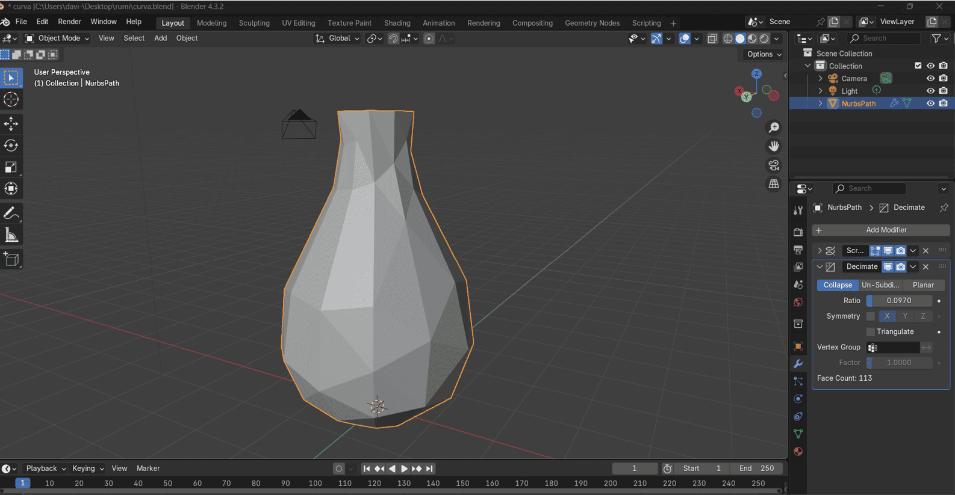Expand the Camera item in outliner
Viewport: 955px width, 495px height.
click(x=820, y=78)
